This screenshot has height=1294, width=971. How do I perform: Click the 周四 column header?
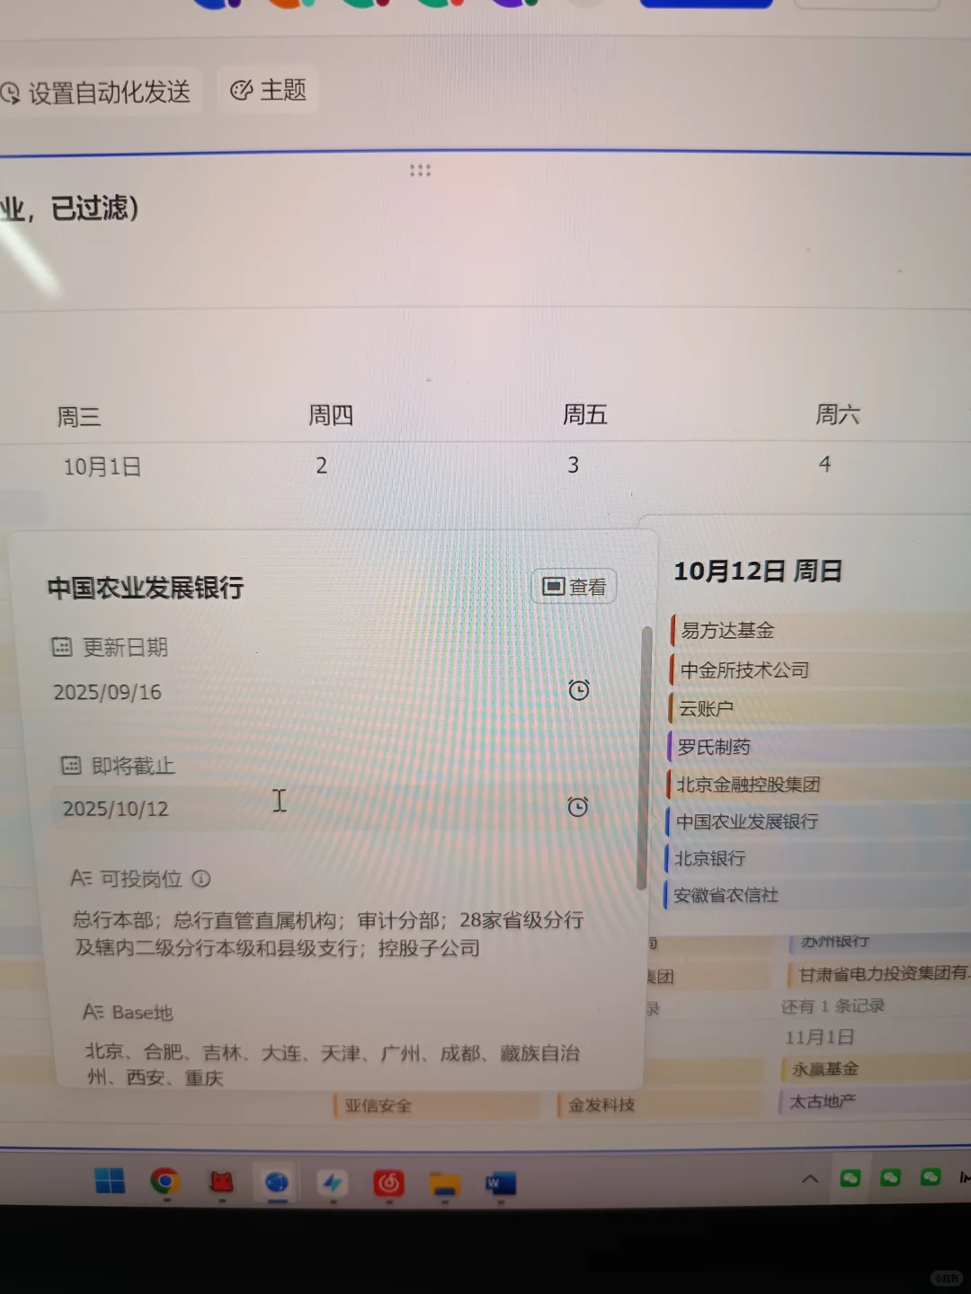331,415
